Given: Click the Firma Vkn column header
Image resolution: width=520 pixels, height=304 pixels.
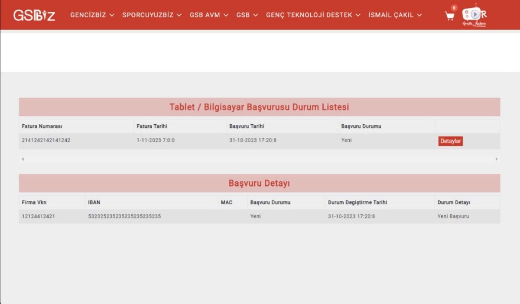Looking at the screenshot, I should (x=34, y=202).
